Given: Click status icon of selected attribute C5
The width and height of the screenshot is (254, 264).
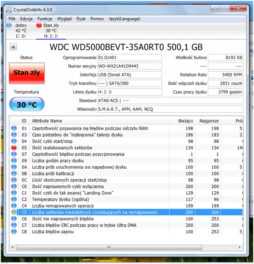Looking at the screenshot, I should 14,212.
